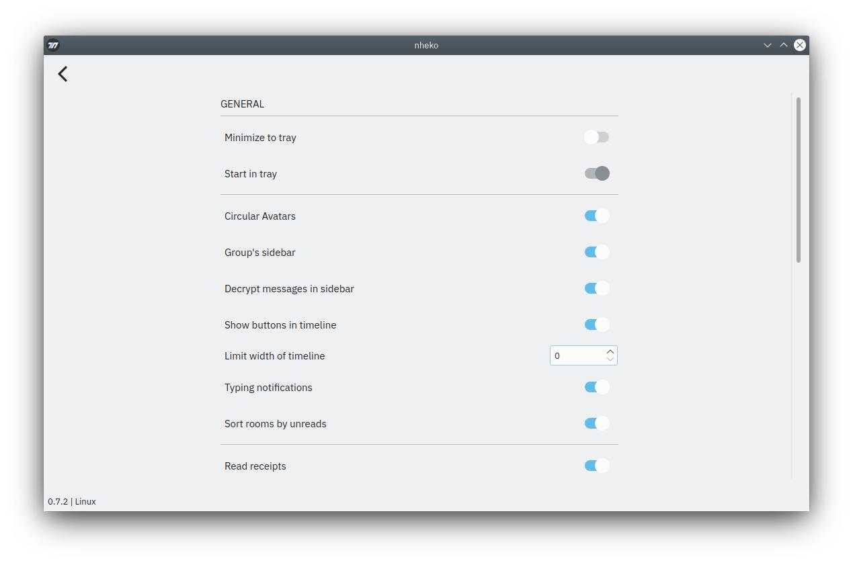Click the 'Group's sidebar' label
The image size is (853, 563).
tap(259, 253)
